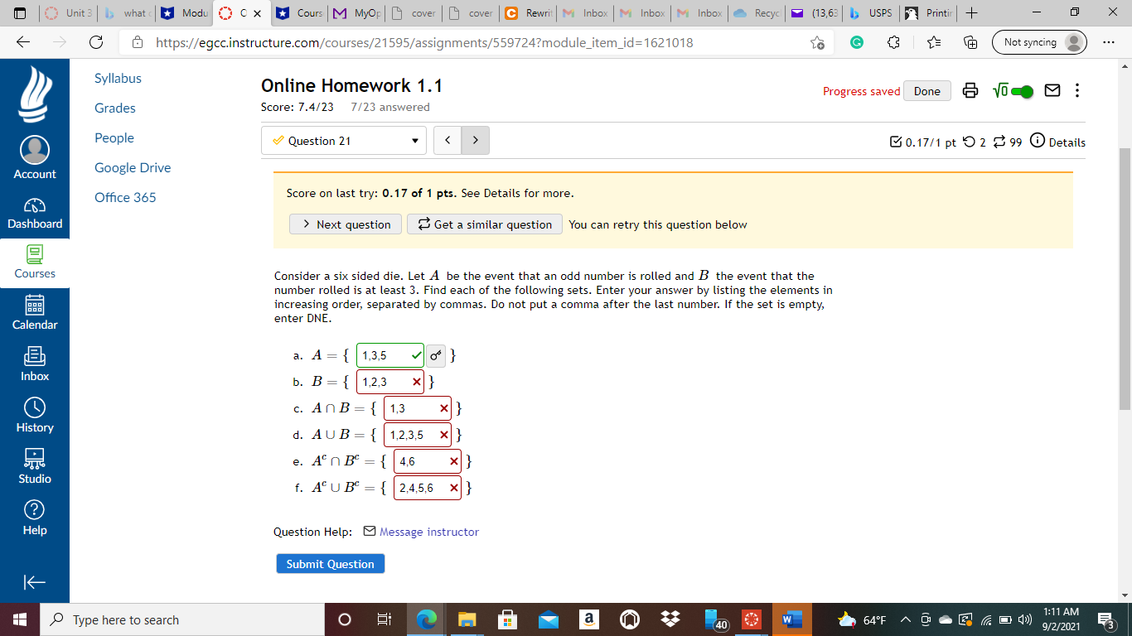This screenshot has height=636, width=1132.
Task: Open the Studio sidebar icon
Action: [34, 465]
